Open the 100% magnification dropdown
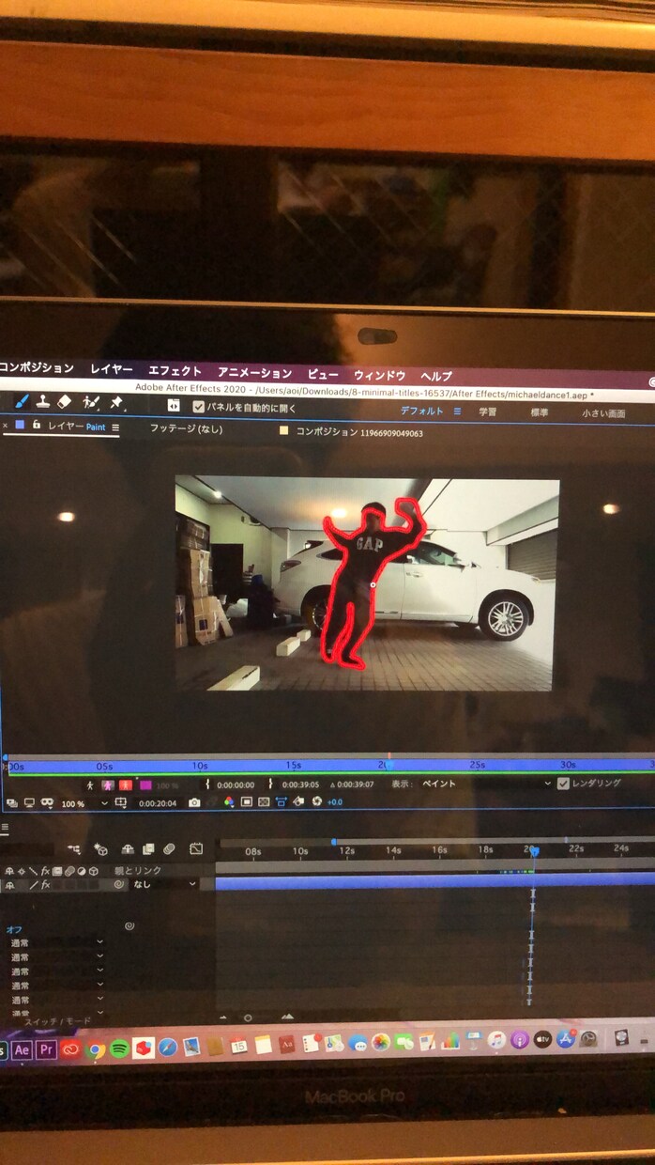The height and width of the screenshot is (1165, 655). click(84, 804)
